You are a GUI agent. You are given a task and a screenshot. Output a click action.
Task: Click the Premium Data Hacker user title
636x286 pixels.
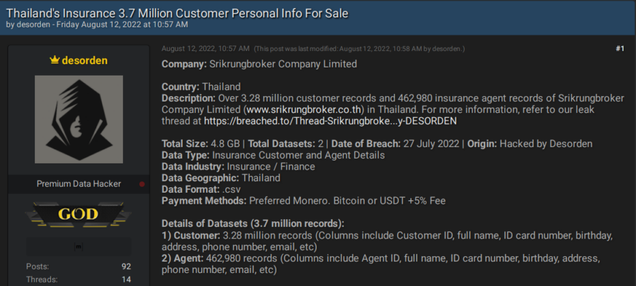click(x=78, y=184)
